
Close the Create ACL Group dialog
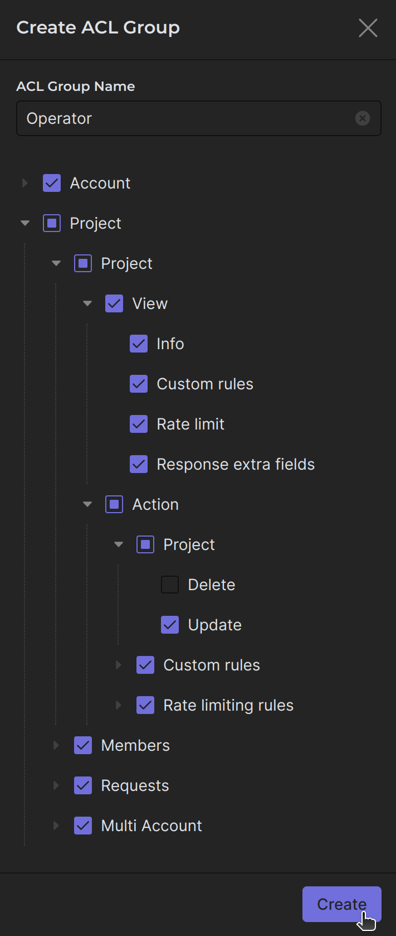368,28
